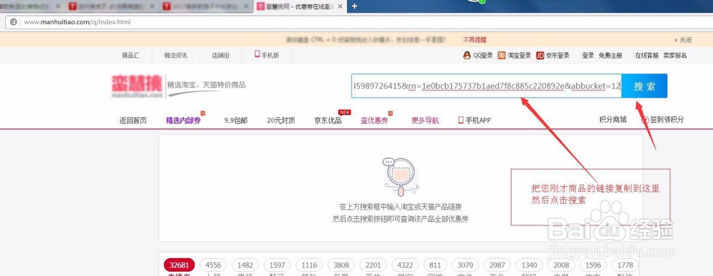
Task: Select the 3808 category badge
Action: click(x=341, y=265)
